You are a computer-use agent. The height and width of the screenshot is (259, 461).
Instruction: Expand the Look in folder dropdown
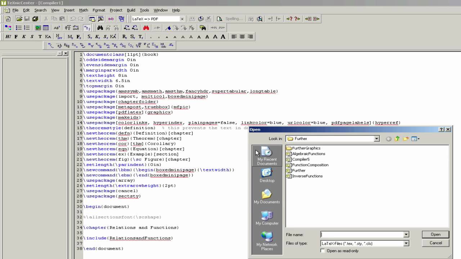[377, 139]
